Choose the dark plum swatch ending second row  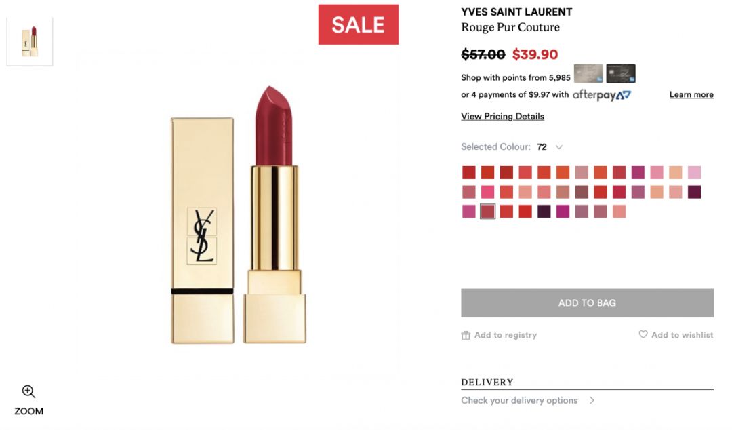coord(694,192)
